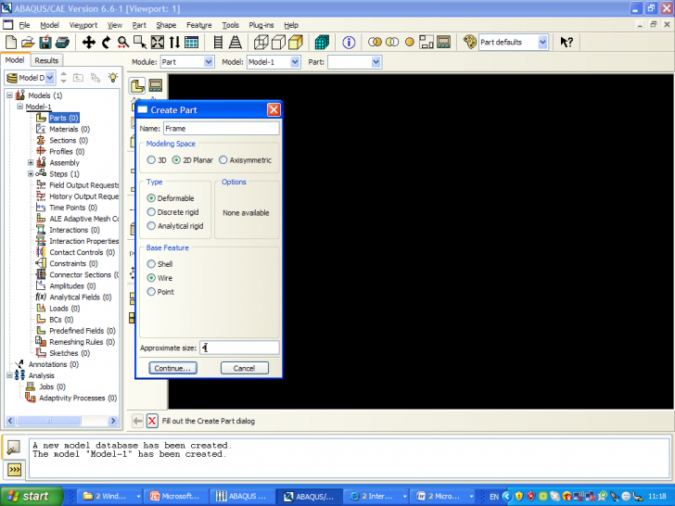The image size is (675, 506).
Task: Click the Save Model Database icon
Action: click(x=45, y=43)
